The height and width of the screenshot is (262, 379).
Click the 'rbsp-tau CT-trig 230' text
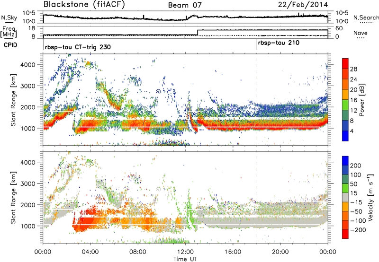78,47
